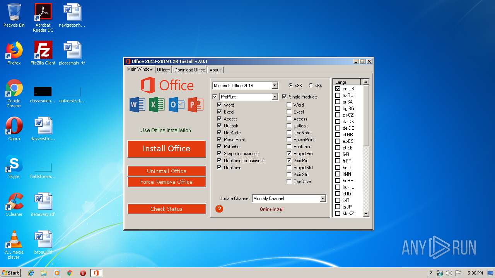495x278 pixels.
Task: Open itemsway.rtf document icon
Action: tap(43, 205)
